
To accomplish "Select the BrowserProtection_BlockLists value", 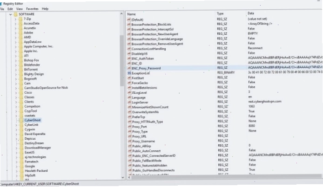I will [x=151, y=25].
